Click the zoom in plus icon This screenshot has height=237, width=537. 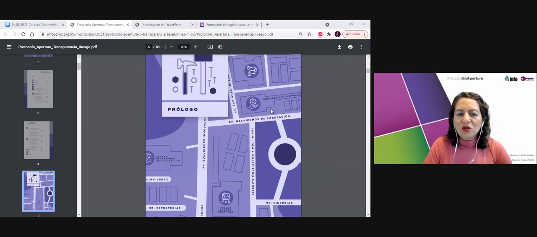click(196, 47)
